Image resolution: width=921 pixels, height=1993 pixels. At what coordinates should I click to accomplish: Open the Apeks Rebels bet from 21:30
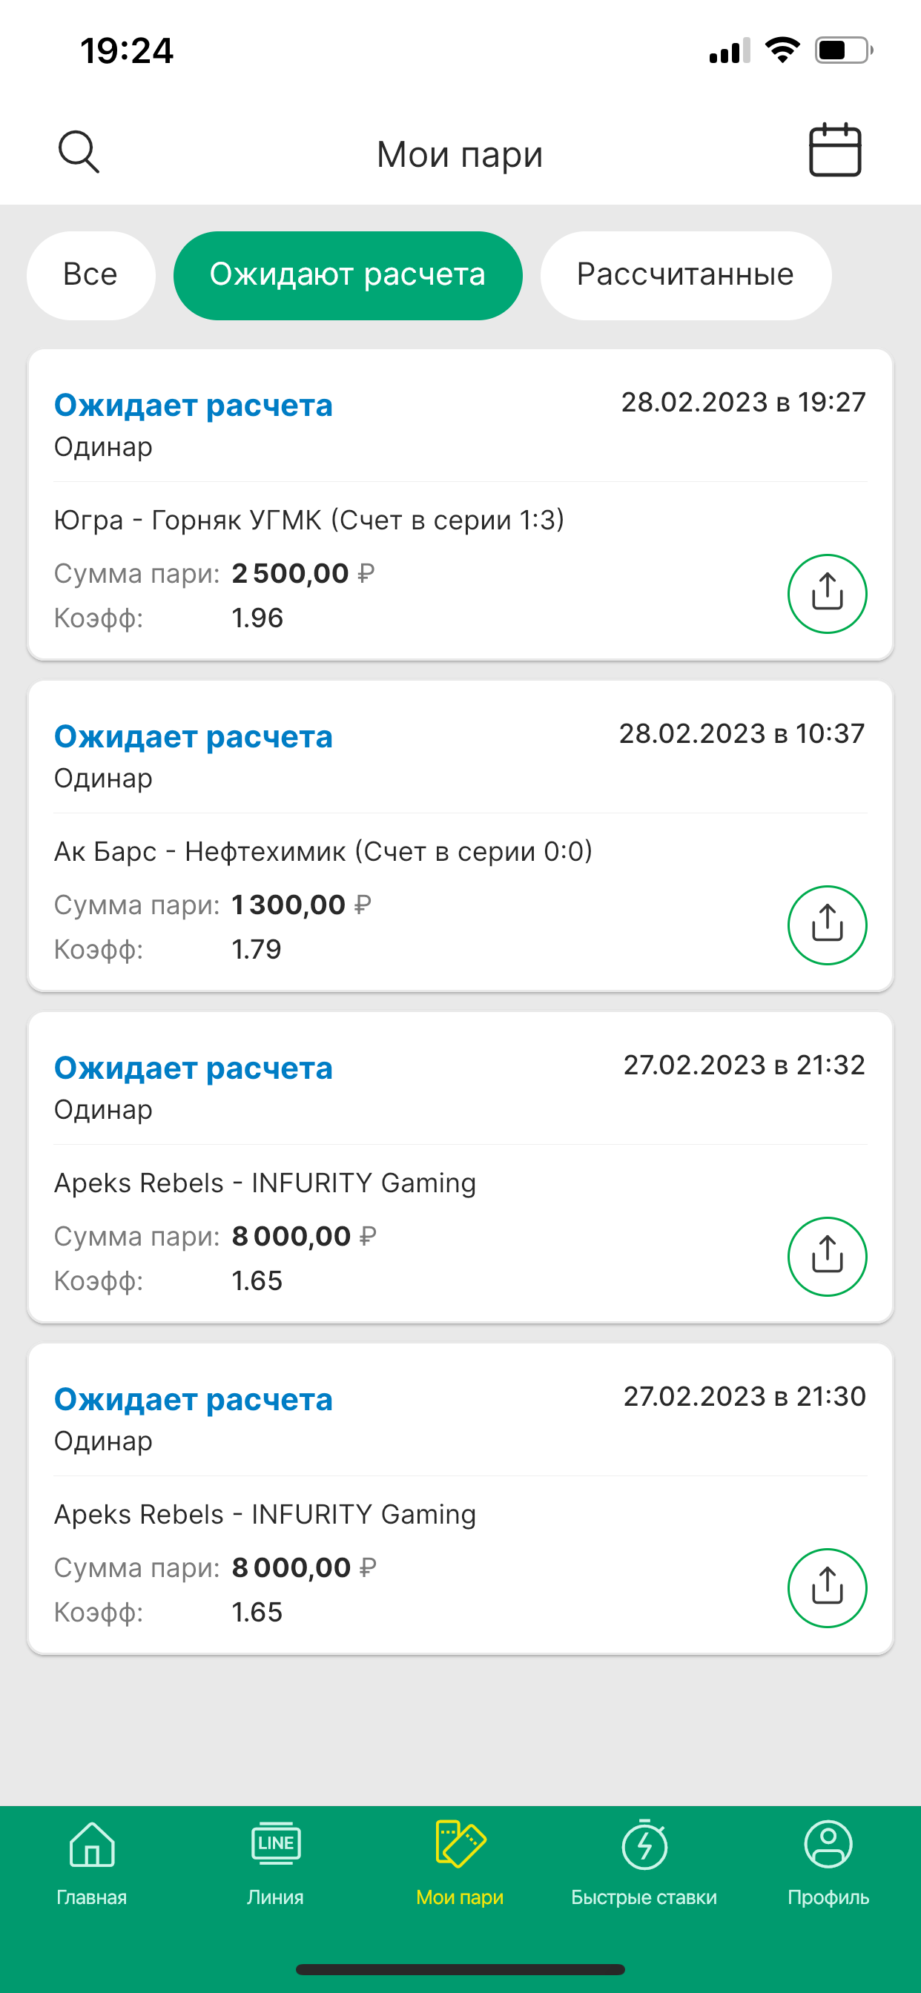click(x=265, y=1514)
